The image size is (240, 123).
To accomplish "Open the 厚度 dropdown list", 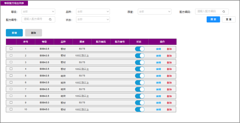I will click(x=154, y=12).
